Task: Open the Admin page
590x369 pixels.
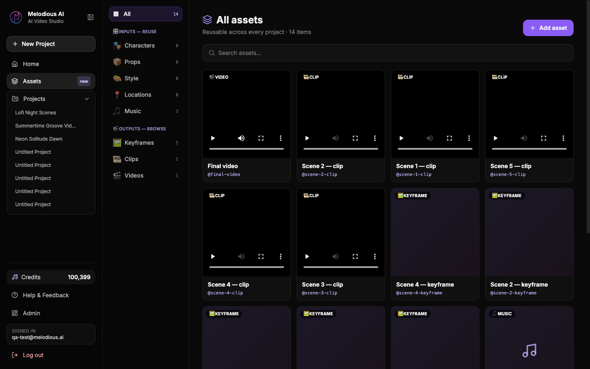Action: tap(51, 313)
